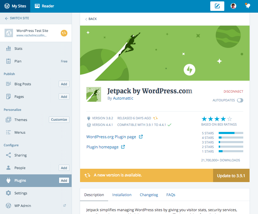Open the Reader icon in top bar
Viewport: 258px width, 214px height.
37,6
